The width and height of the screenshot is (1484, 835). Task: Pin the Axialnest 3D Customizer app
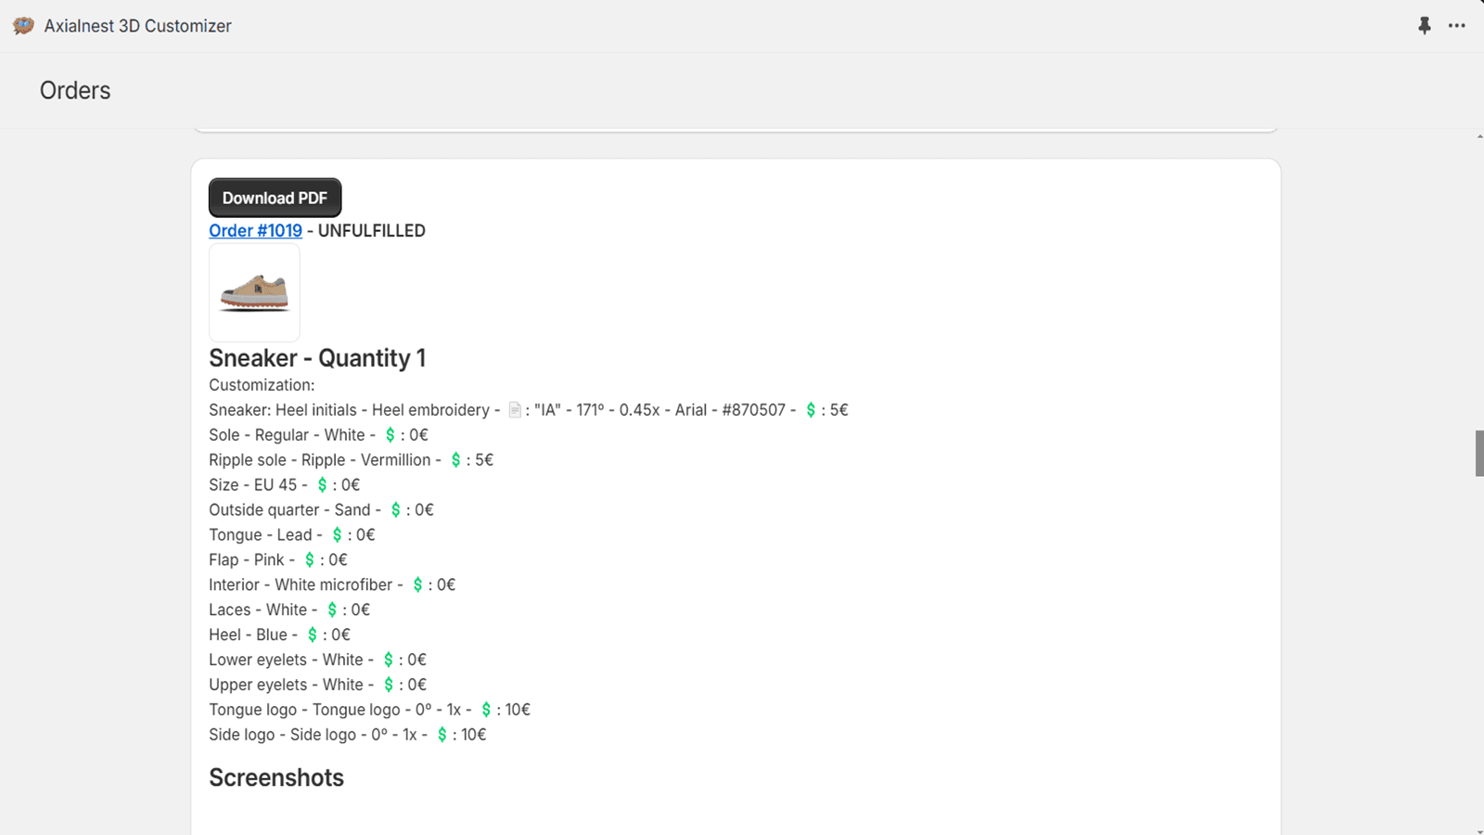(1425, 26)
